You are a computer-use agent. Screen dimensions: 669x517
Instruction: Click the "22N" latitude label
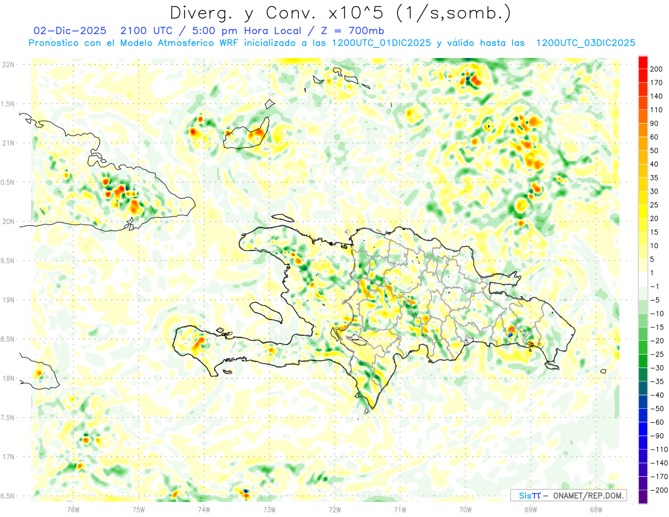(8, 65)
